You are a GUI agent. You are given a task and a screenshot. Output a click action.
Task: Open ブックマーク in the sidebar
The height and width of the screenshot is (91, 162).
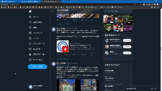[x=37, y=43]
